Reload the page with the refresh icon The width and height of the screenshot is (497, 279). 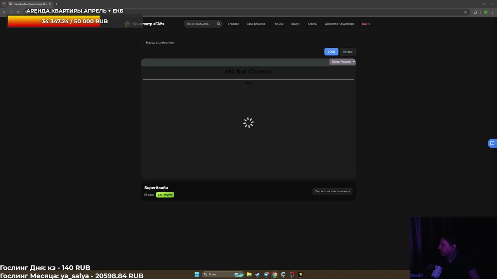(x=18, y=12)
